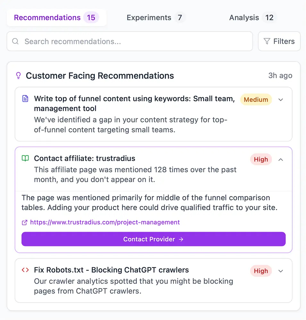
Task: Open the Analysis tab
Action: (252, 18)
